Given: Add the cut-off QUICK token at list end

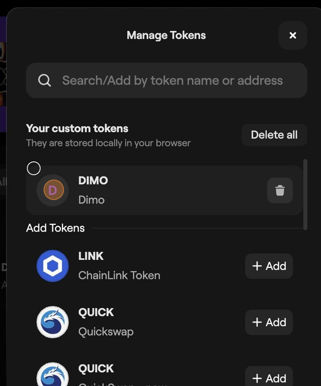Looking at the screenshot, I should pyautogui.click(x=269, y=376).
